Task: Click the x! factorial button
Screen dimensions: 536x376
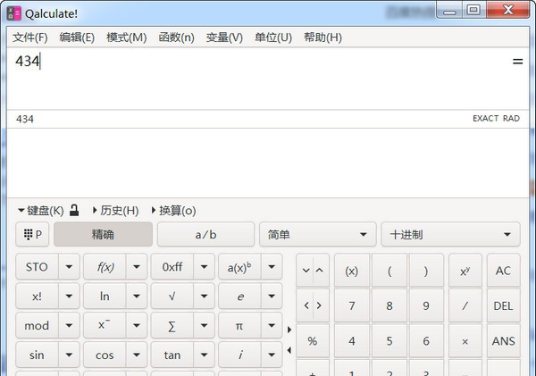Action: [37, 296]
